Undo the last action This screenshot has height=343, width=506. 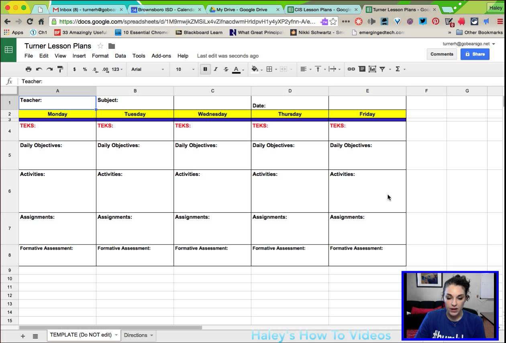39,69
